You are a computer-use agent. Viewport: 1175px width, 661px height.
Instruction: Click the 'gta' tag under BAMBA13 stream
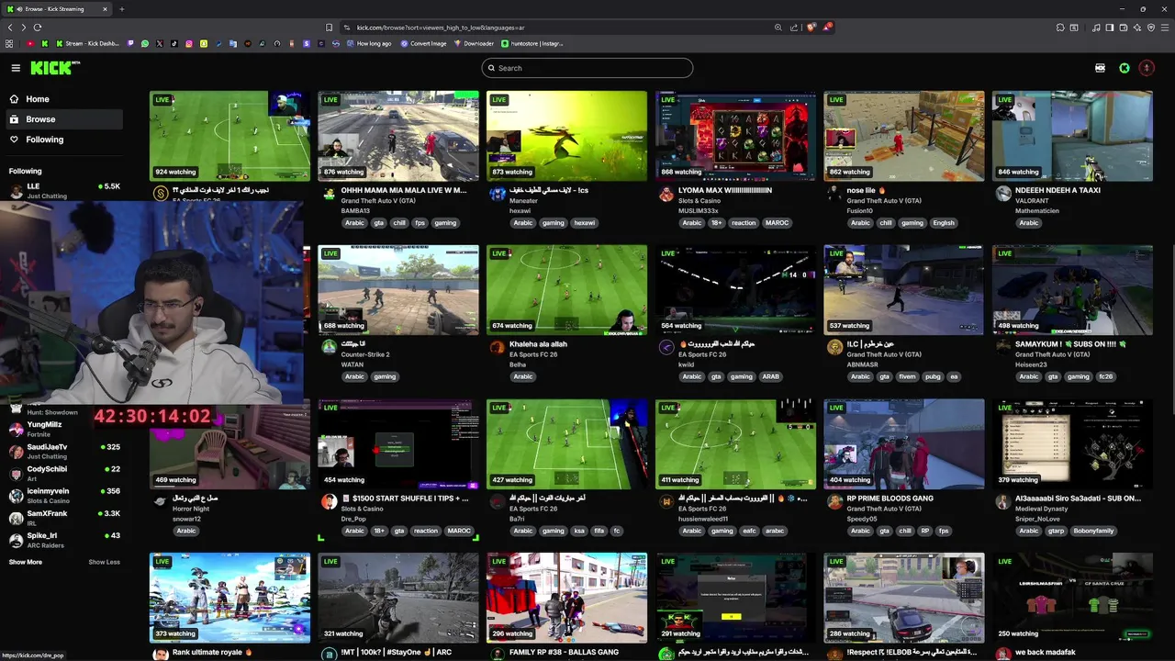click(x=378, y=223)
